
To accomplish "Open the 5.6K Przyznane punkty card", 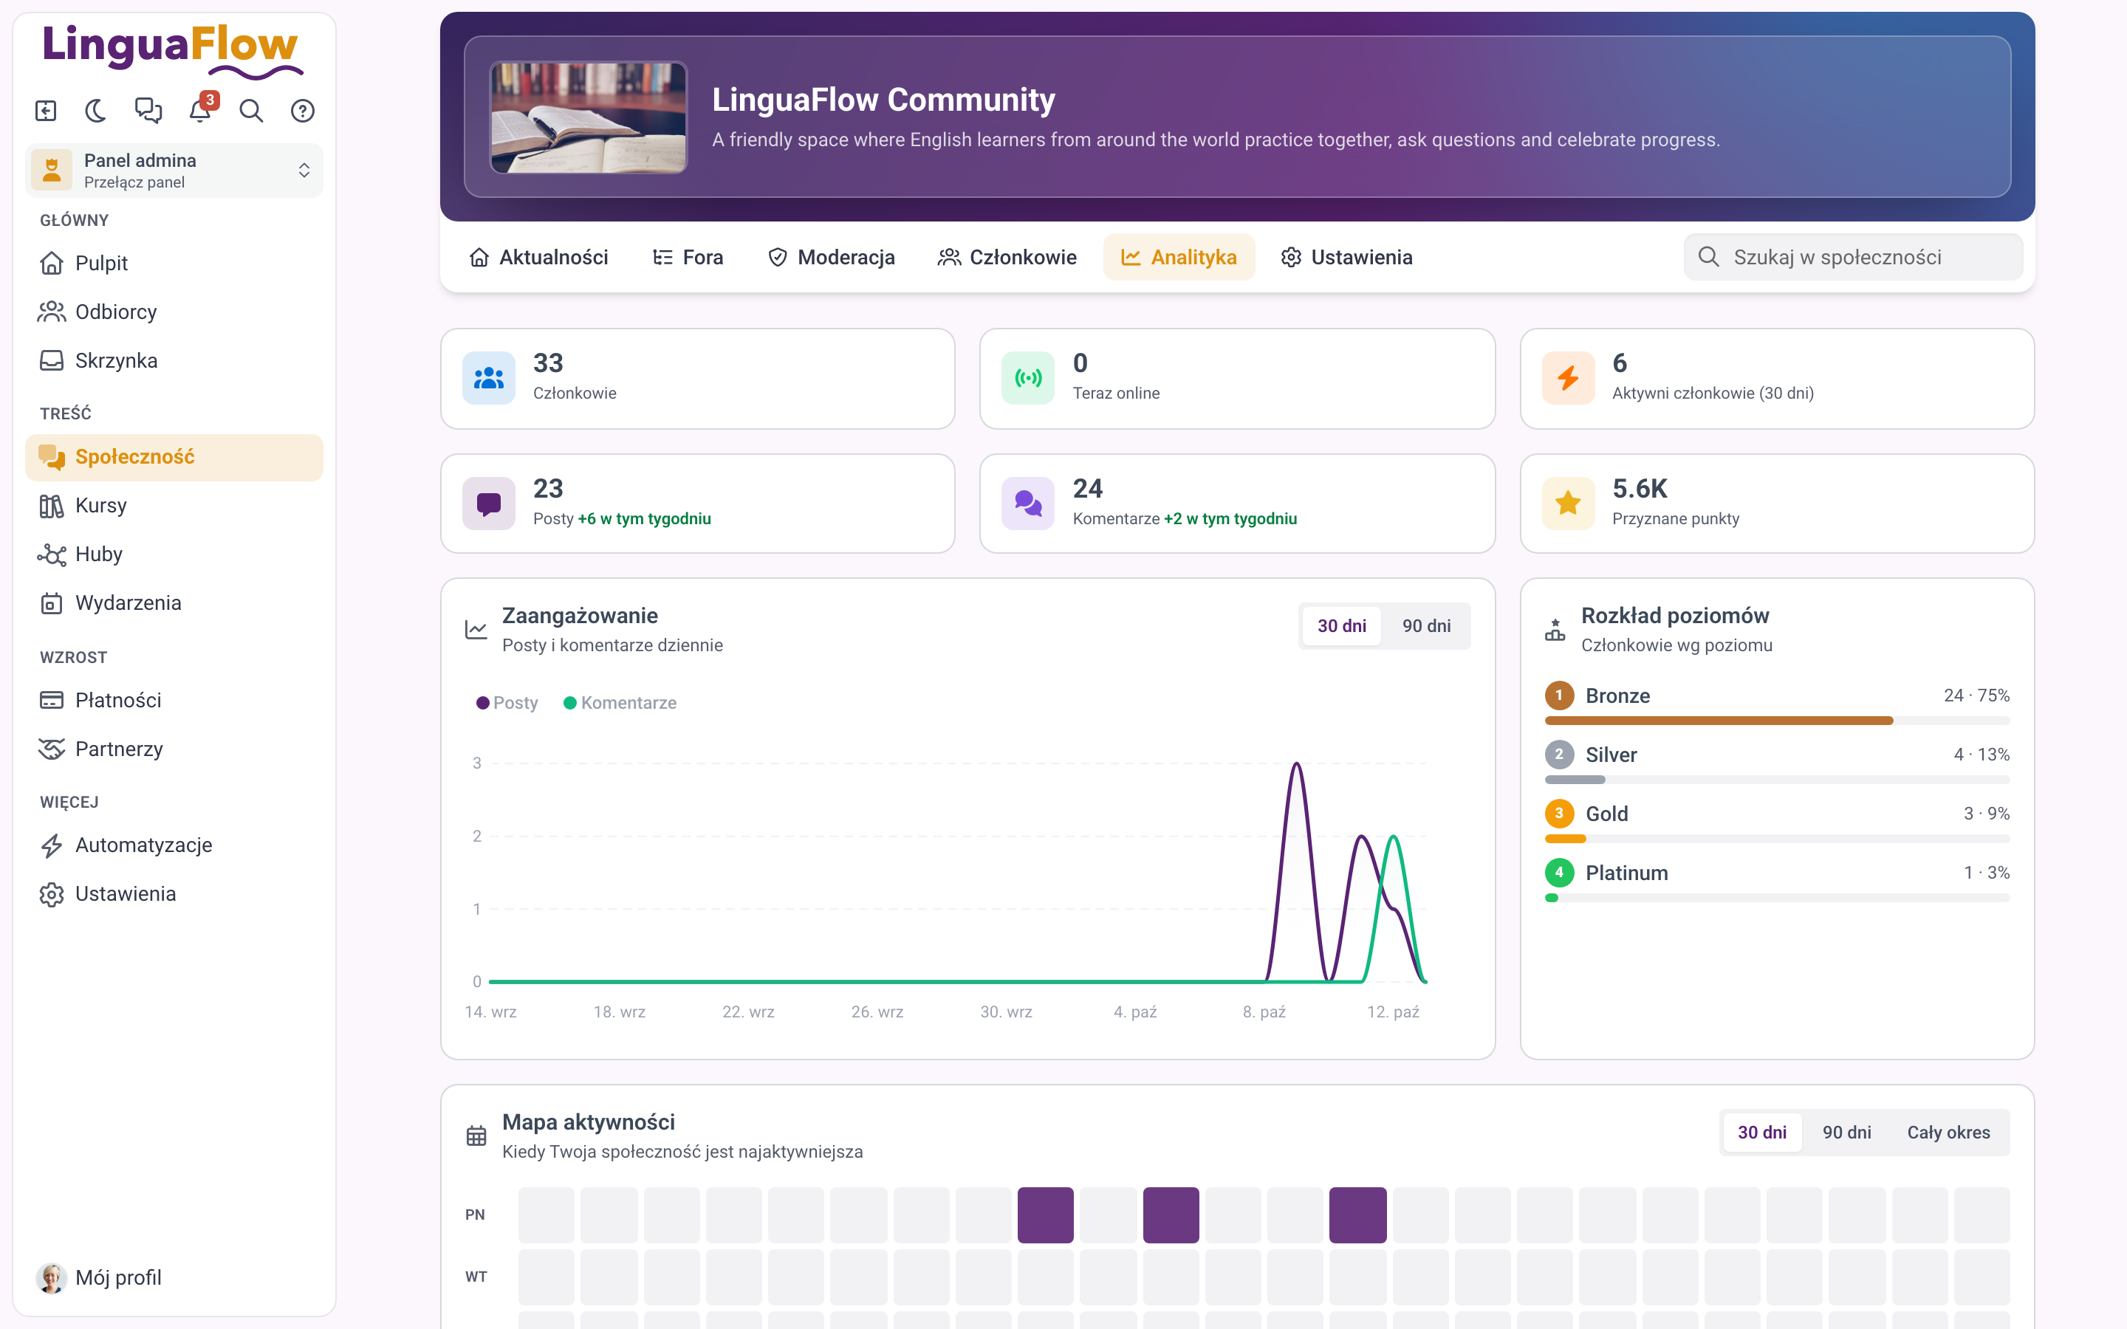I will click(1776, 504).
